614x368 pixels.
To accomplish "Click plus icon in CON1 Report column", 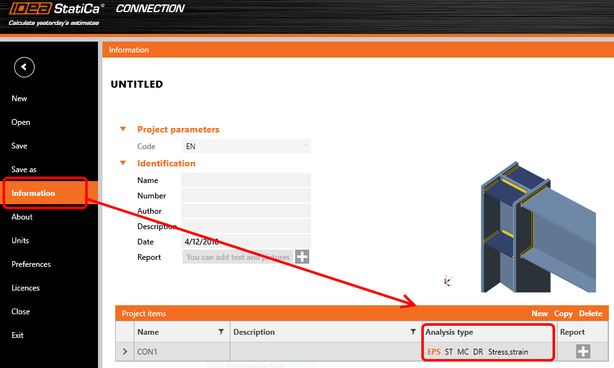I will 583,351.
